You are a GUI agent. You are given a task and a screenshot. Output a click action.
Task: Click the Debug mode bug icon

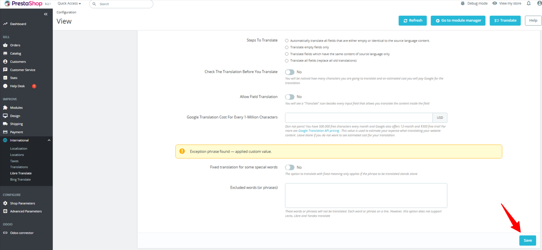pyautogui.click(x=463, y=3)
